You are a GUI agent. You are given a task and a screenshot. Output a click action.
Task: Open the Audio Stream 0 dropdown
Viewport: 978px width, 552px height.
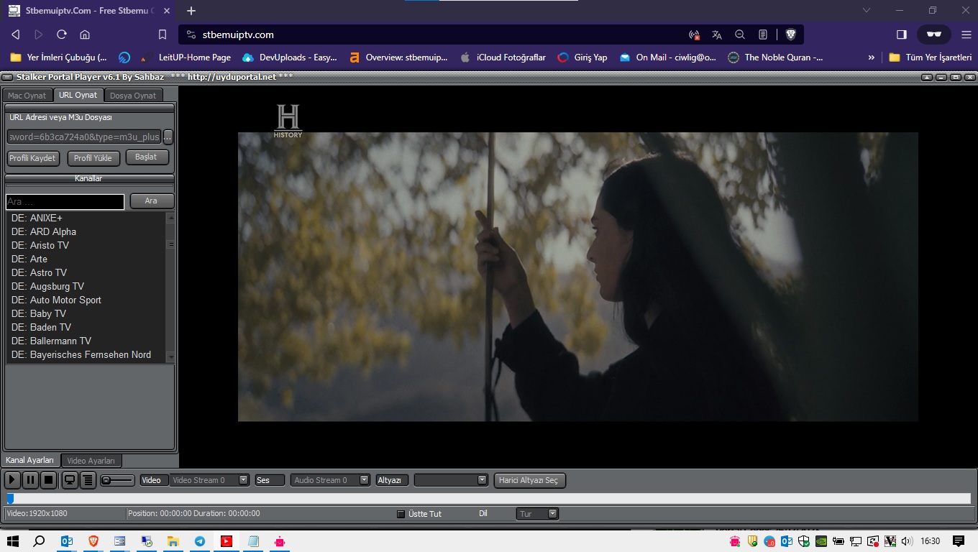[x=331, y=480]
